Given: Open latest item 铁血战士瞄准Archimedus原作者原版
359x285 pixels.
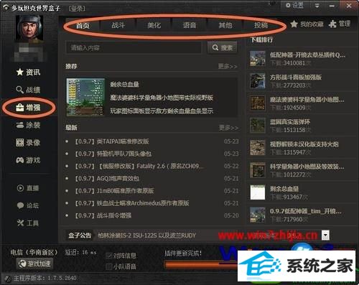Looking at the screenshot, I should (132, 203).
